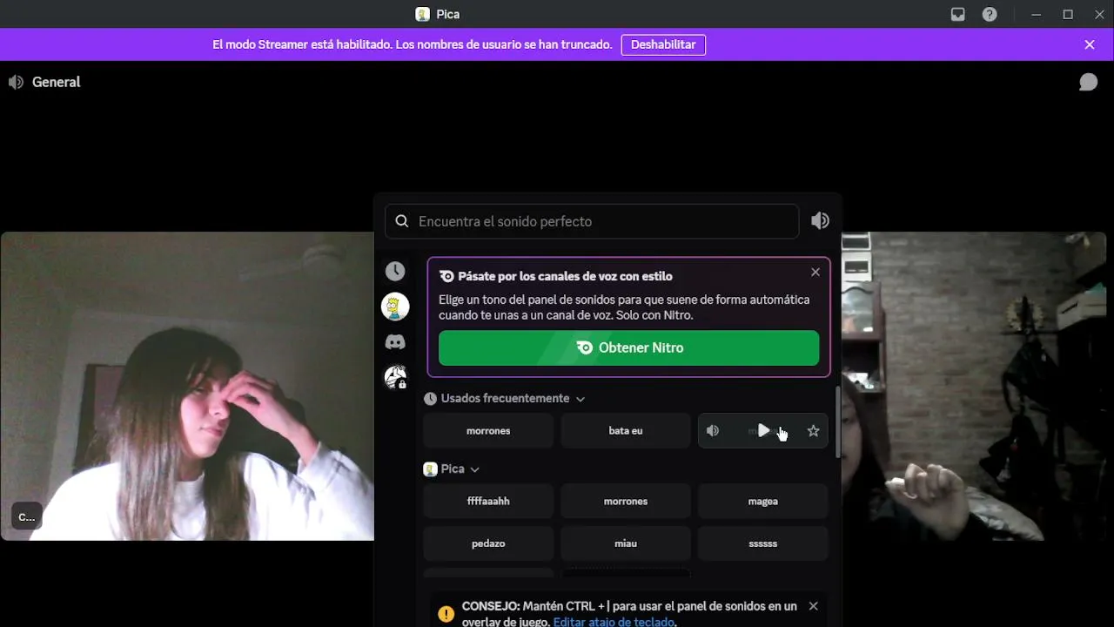1114x627 pixels.
Task: Open the Help question mark icon
Action: 990,14
